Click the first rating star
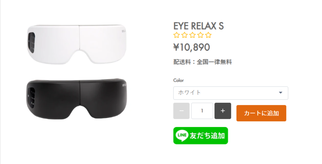Screen dimensions: 322x164 (176, 35)
